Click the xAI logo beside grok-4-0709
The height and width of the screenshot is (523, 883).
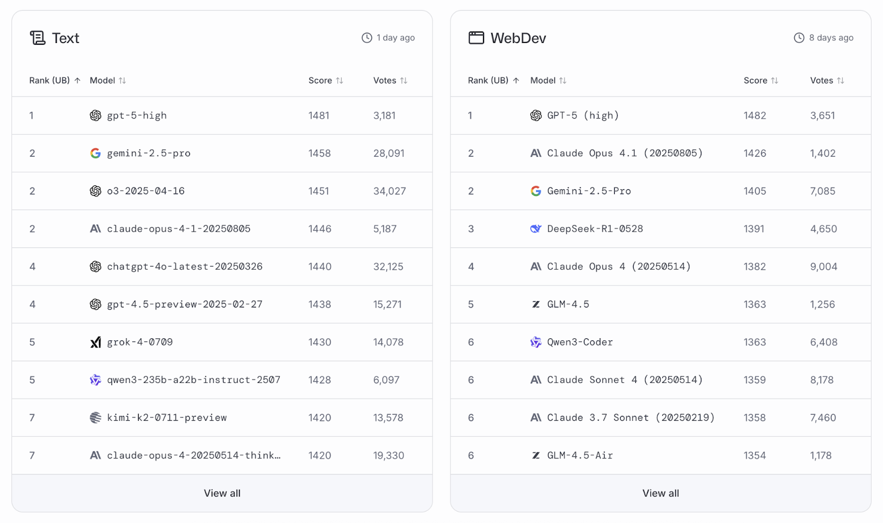click(x=95, y=342)
